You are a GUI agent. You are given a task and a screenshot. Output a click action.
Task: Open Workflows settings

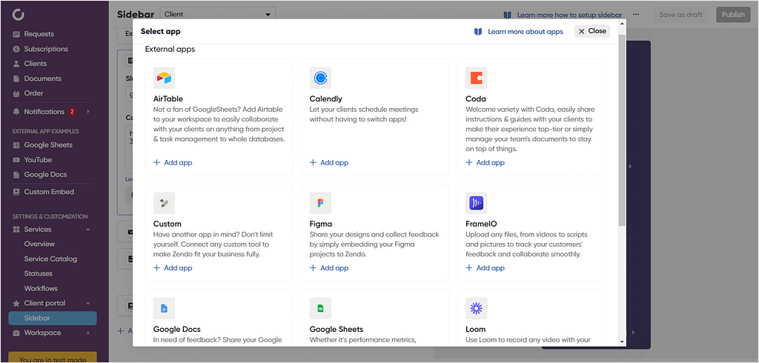click(41, 288)
